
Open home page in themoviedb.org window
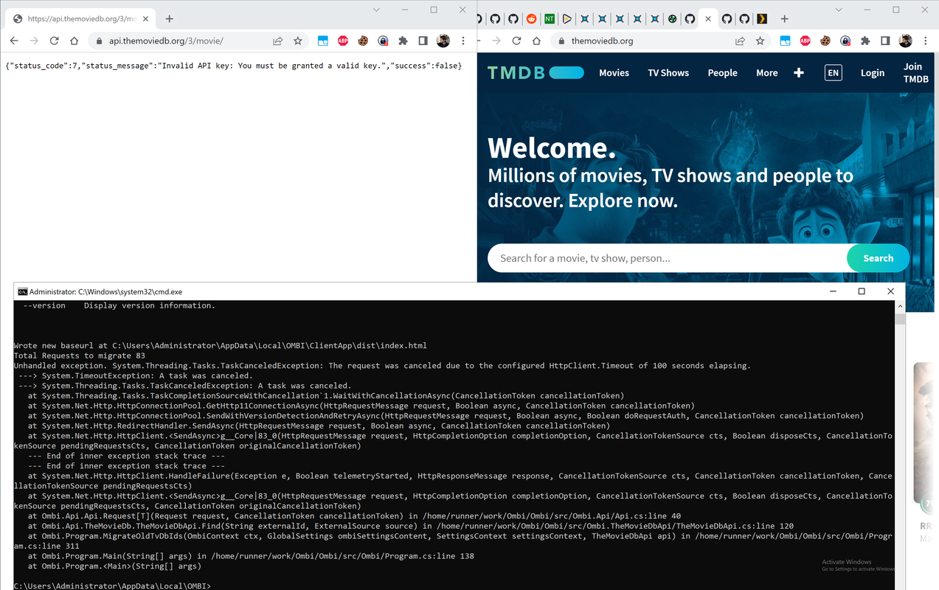(x=536, y=41)
